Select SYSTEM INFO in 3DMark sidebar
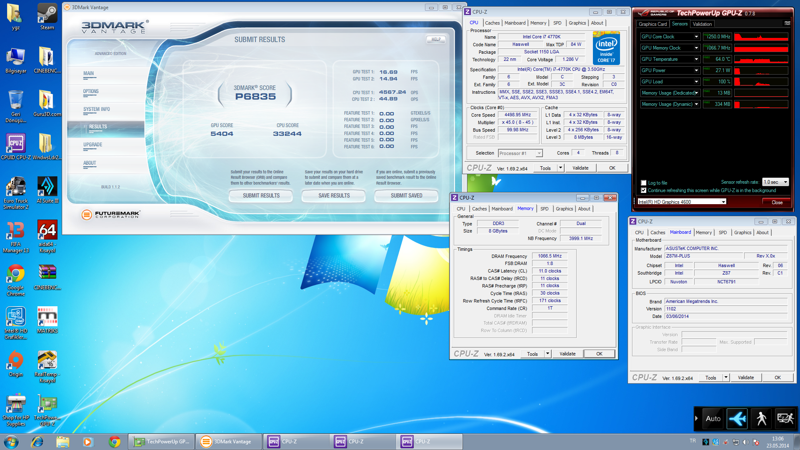Image resolution: width=800 pixels, height=450 pixels. pyautogui.click(x=97, y=109)
